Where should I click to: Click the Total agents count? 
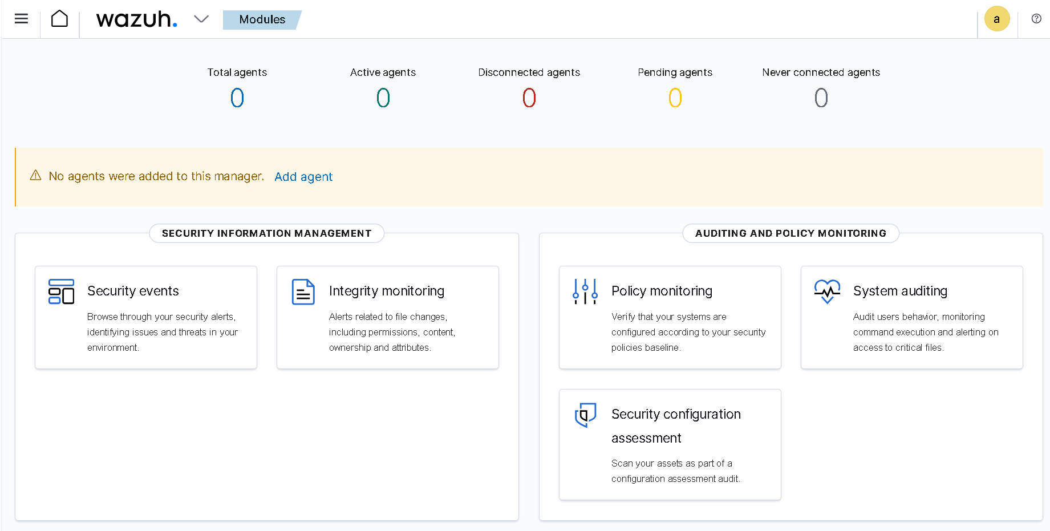coord(237,98)
